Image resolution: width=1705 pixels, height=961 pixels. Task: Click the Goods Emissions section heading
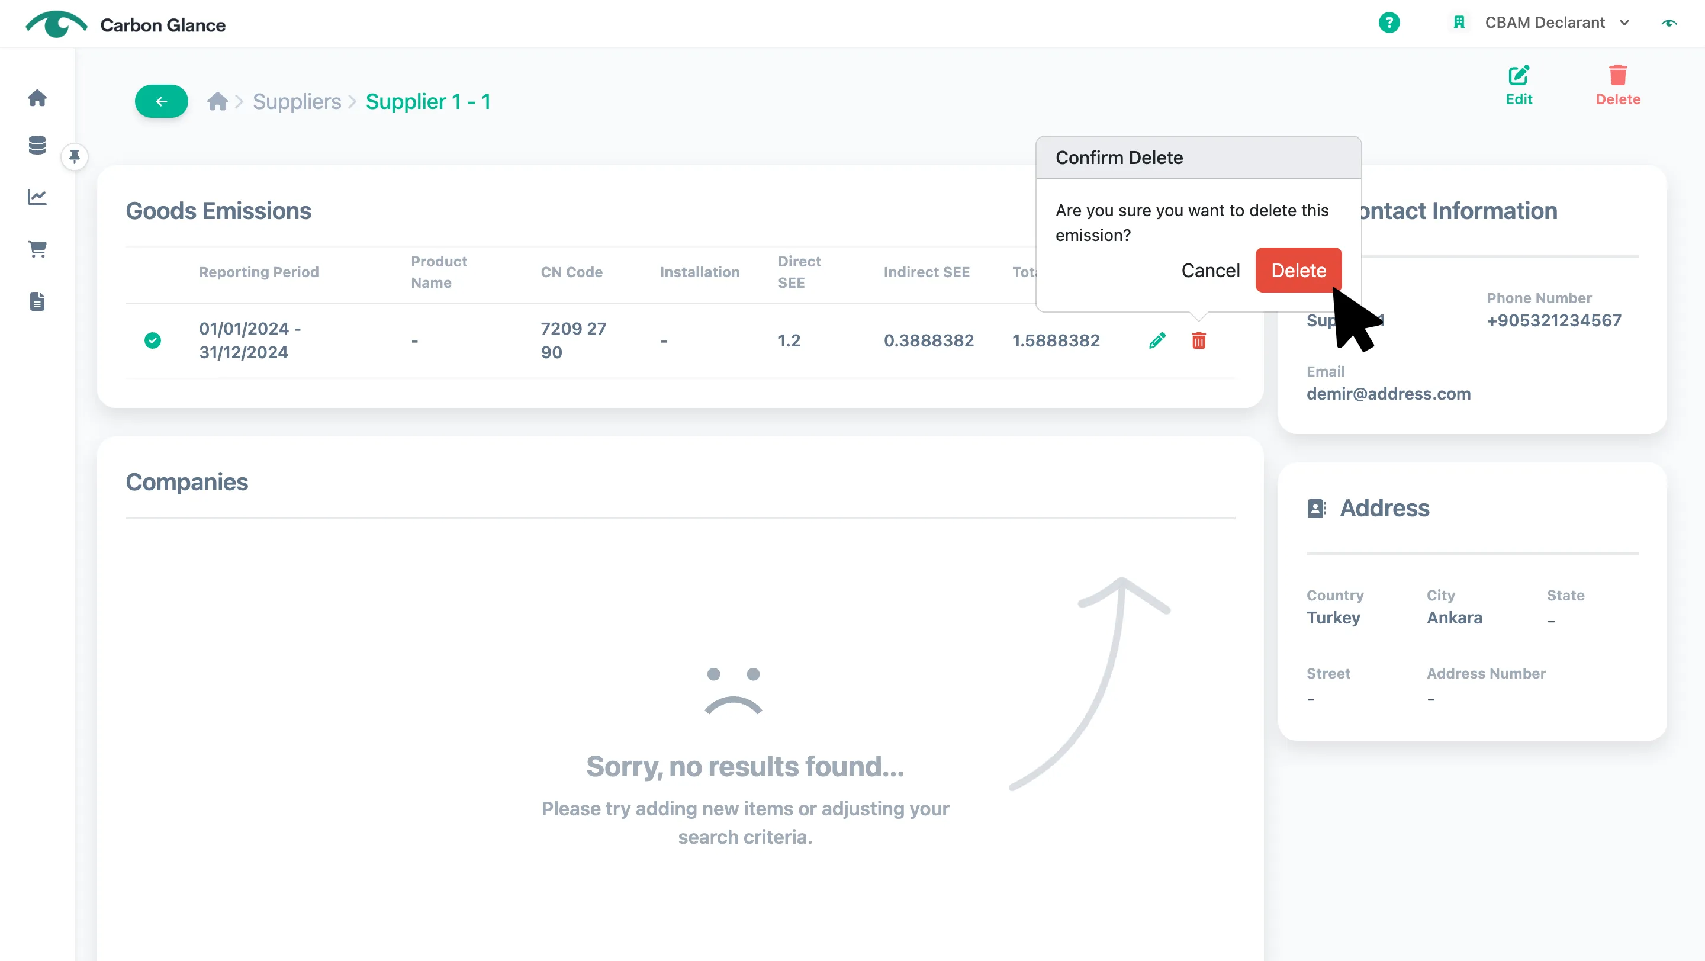pyautogui.click(x=218, y=211)
